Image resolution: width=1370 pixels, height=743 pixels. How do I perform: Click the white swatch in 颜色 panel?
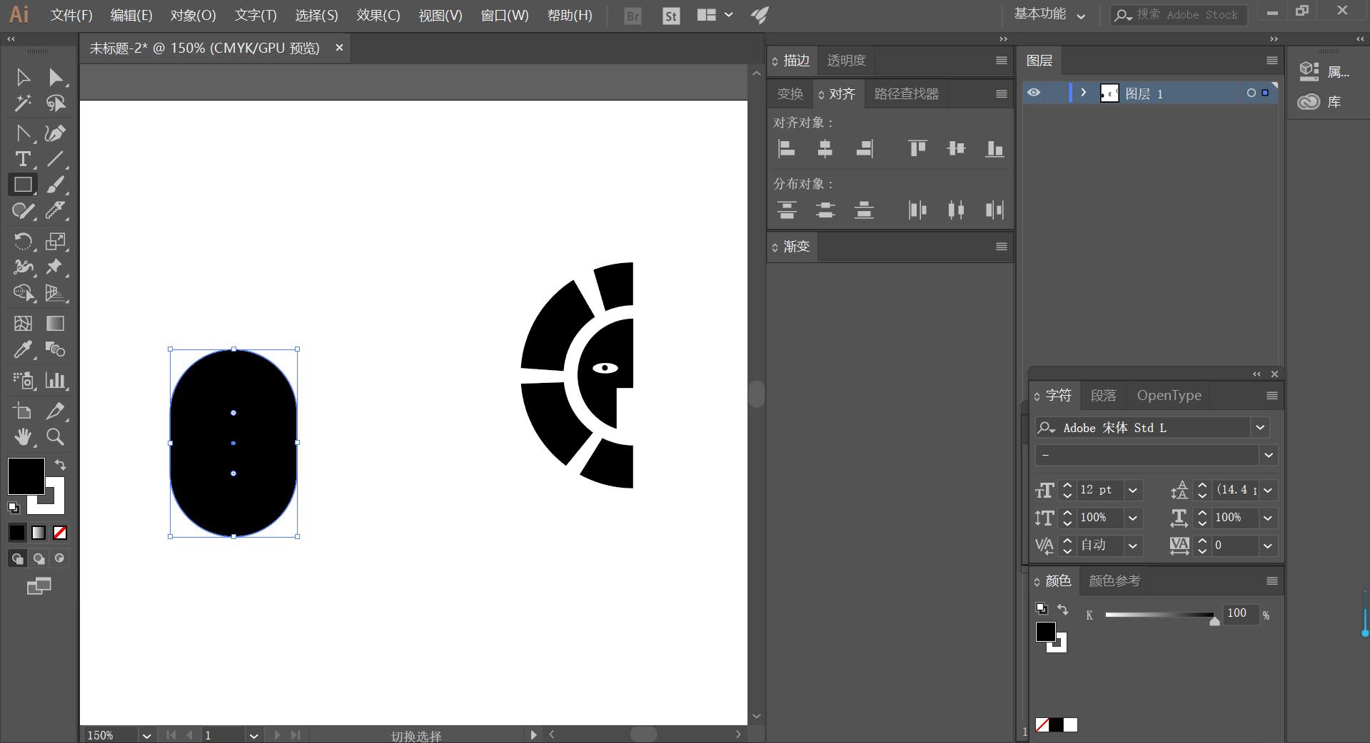[1070, 725]
